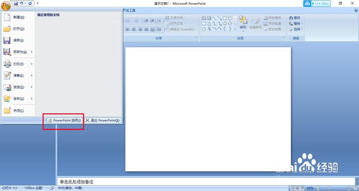This screenshot has height=191, width=359.
Task: Start slide show from status bar
Action: (x=302, y=188)
